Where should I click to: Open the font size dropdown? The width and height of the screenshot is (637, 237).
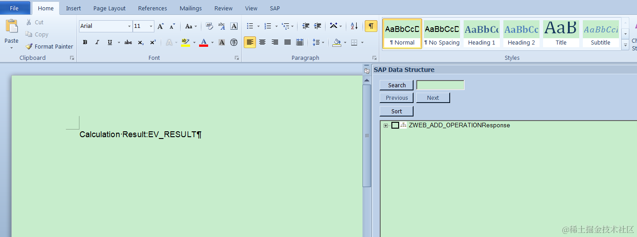[x=151, y=26]
